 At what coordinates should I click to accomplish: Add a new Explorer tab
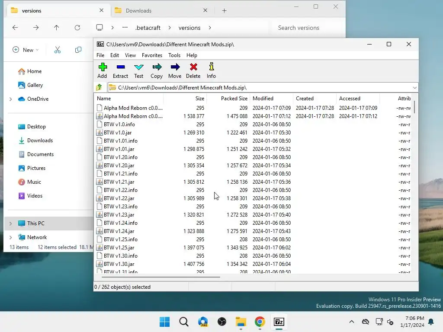click(225, 10)
